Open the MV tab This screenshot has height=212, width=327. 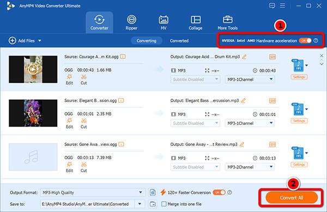pyautogui.click(x=163, y=22)
